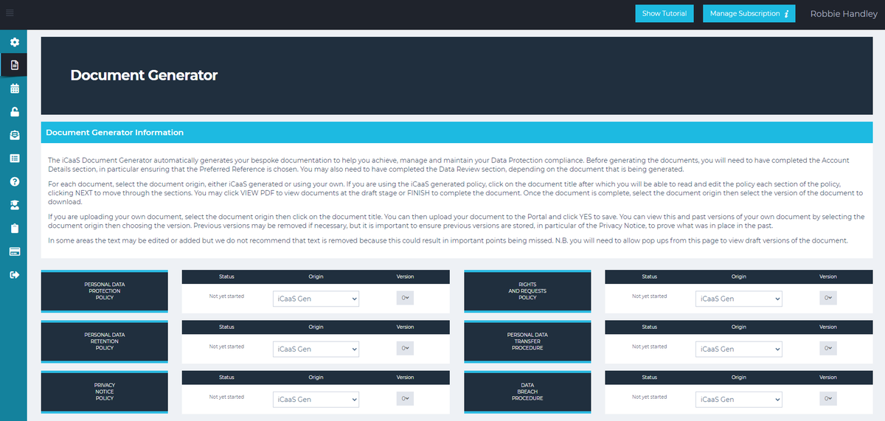Open Version dropdown for Personal Data Transfer Procedure
The image size is (885, 421).
pos(828,348)
